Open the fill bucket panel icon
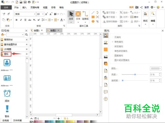 [x=106, y=35]
